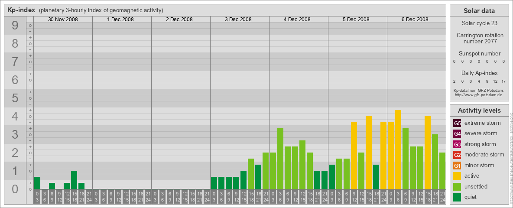
Task: Click the Ap-index value 9
Action: [x=487, y=81]
